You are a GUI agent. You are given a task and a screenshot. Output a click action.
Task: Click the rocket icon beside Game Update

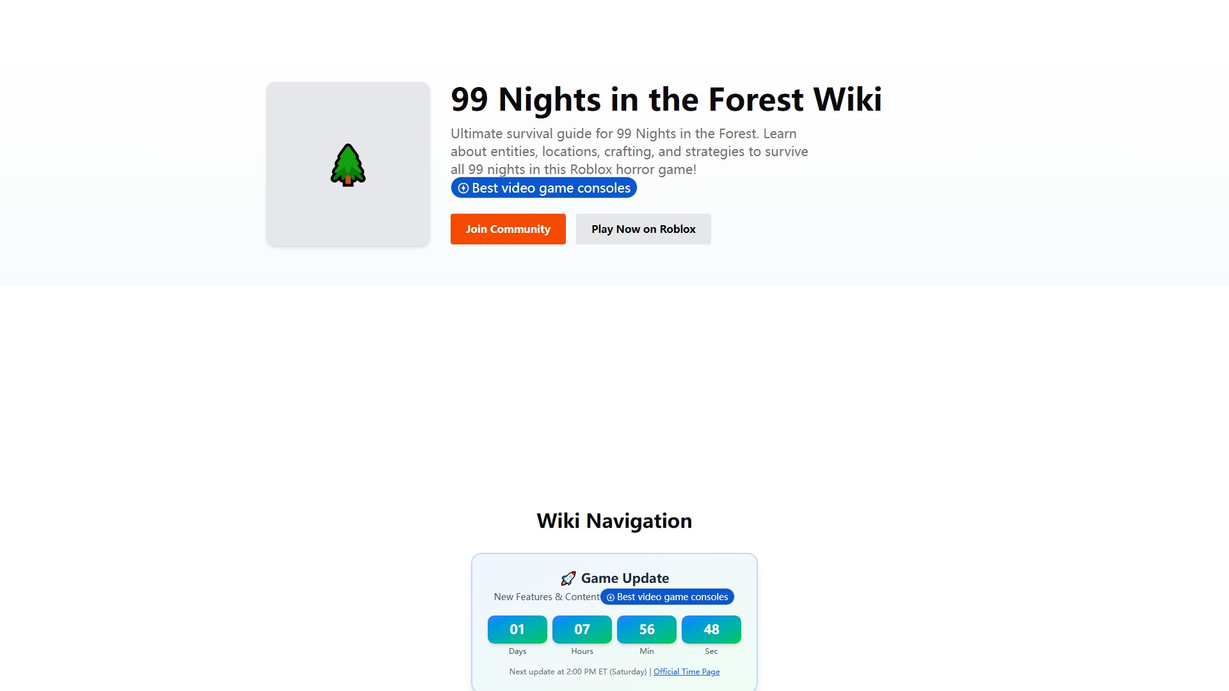(568, 578)
